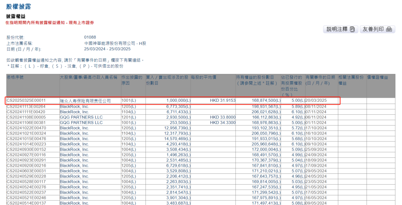Viewport: 402px width, 205px height.
Task: Select form serial CS20240927E00116
Action: pyautogui.click(x=26, y=155)
